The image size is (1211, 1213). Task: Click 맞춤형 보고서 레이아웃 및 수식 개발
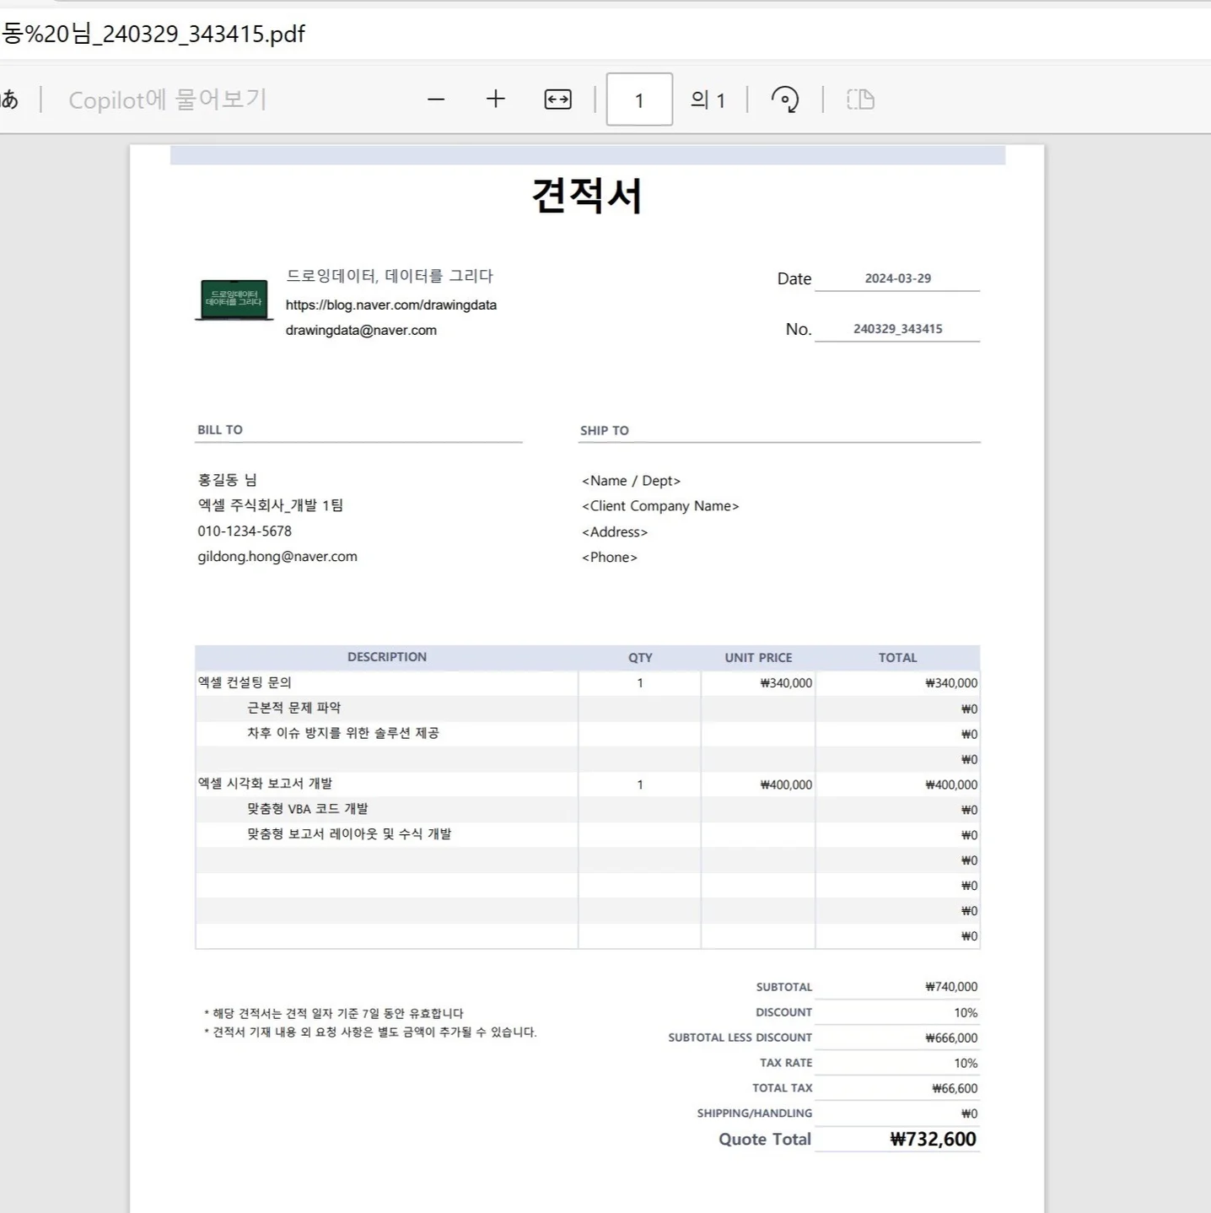click(348, 834)
